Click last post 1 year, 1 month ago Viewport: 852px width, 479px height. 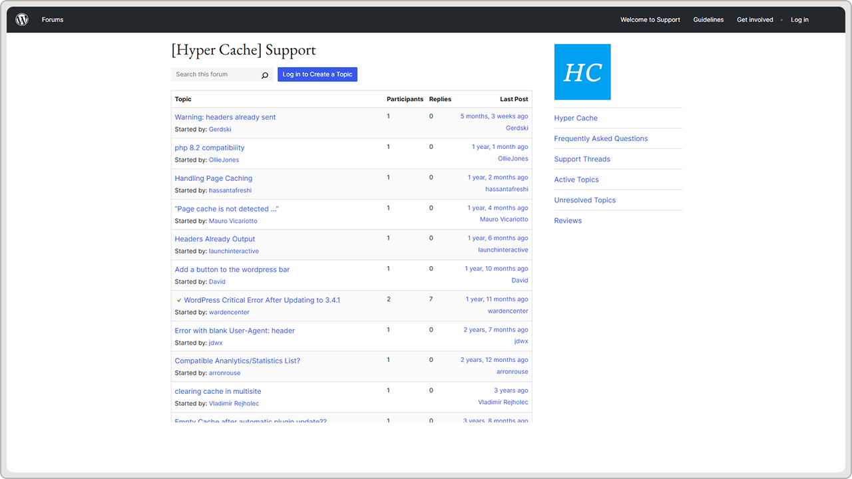click(x=500, y=147)
